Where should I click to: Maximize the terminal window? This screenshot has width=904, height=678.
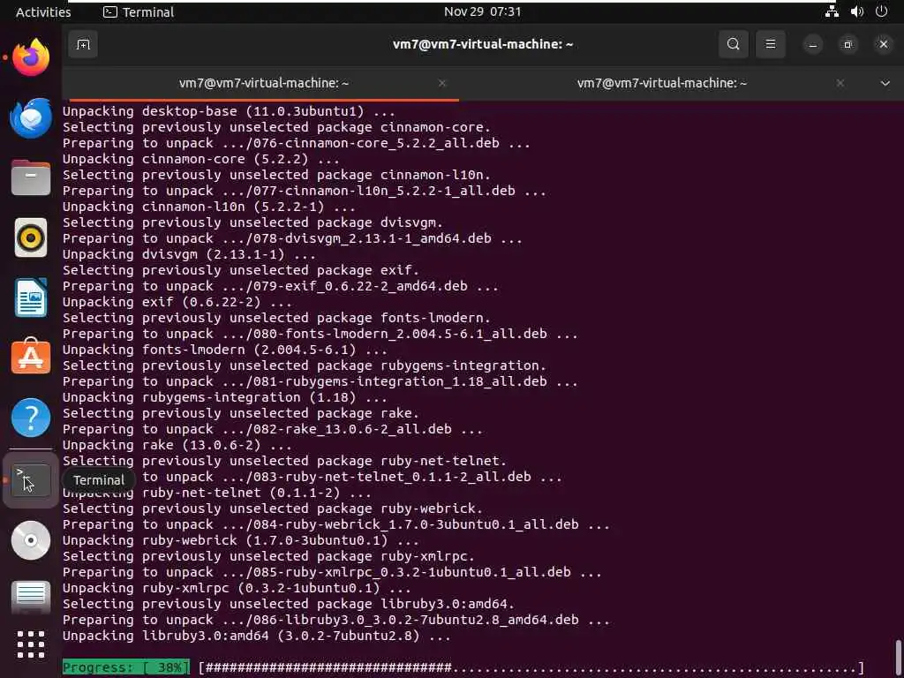(847, 44)
